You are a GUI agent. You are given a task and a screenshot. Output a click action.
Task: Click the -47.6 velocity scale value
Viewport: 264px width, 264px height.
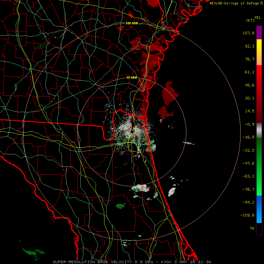(x=248, y=163)
